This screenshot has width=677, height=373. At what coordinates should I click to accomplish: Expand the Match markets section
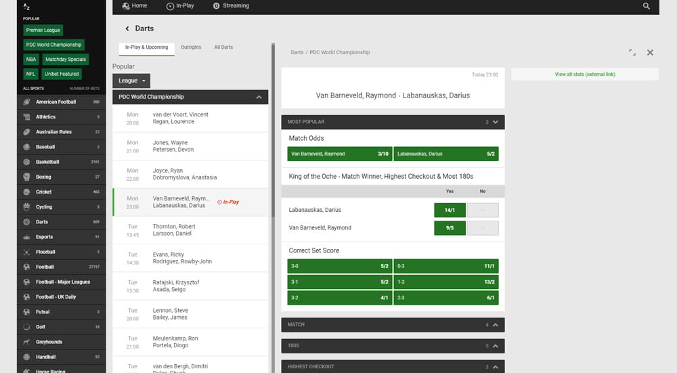pyautogui.click(x=496, y=325)
